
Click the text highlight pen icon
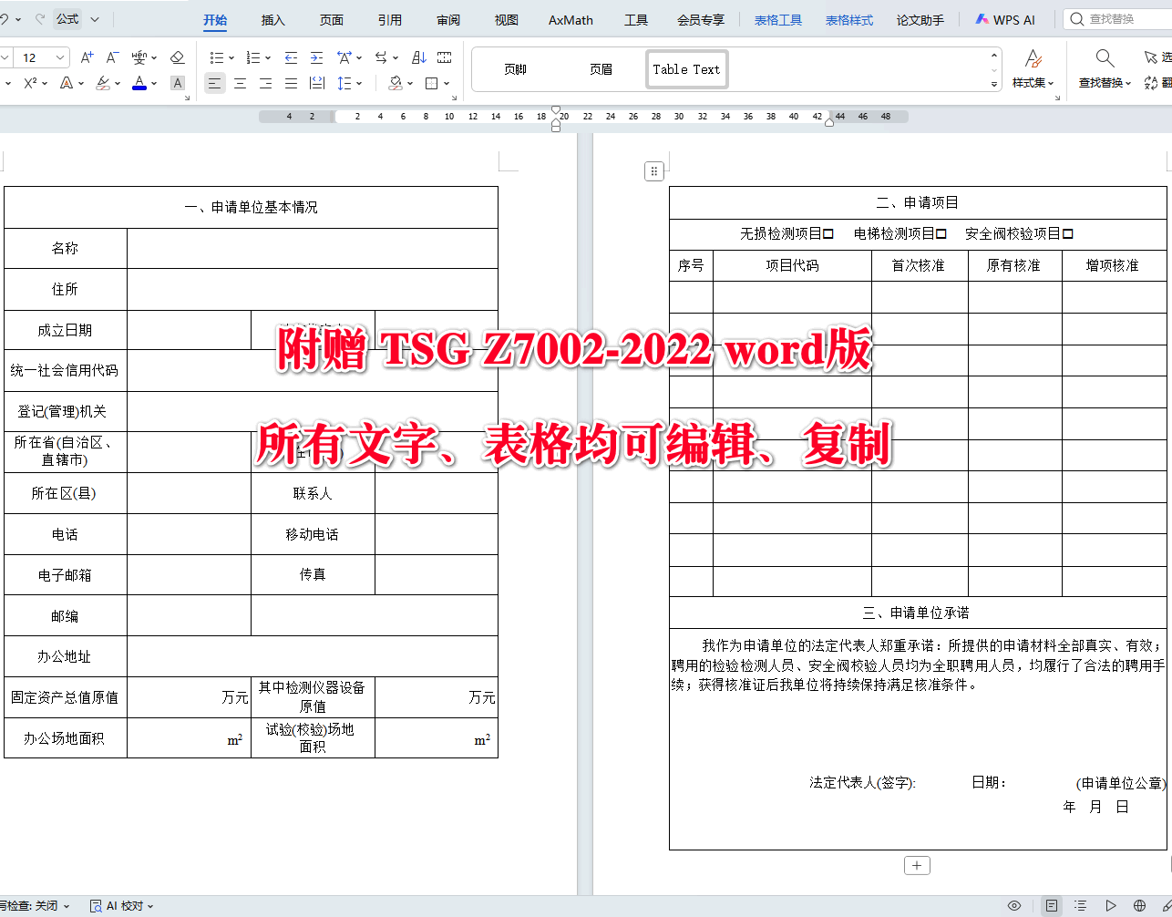[102, 83]
